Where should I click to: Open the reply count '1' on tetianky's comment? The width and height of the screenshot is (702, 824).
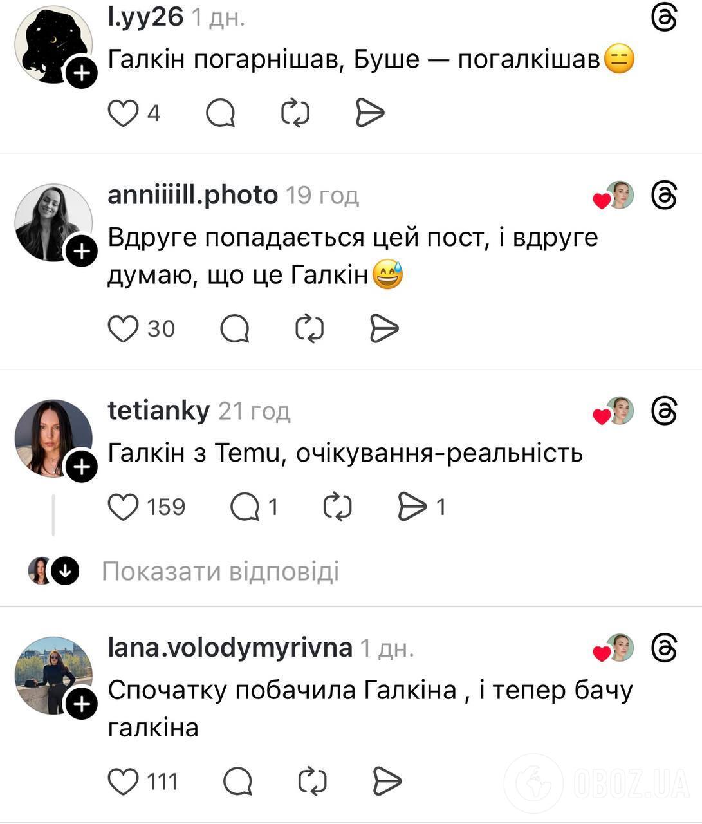(273, 507)
